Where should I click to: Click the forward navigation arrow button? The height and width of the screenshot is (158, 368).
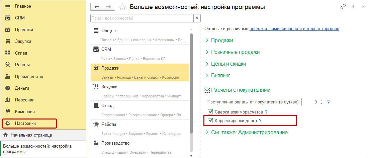(109, 7)
